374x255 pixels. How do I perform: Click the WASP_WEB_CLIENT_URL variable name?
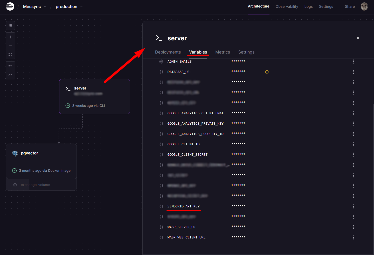point(186,237)
